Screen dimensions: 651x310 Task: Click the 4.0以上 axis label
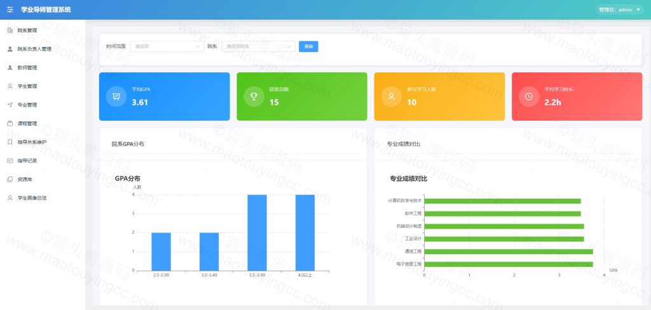(x=305, y=276)
